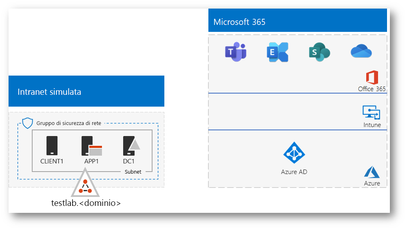
Task: Click the Microsoft 365 header banner
Action: [297, 20]
